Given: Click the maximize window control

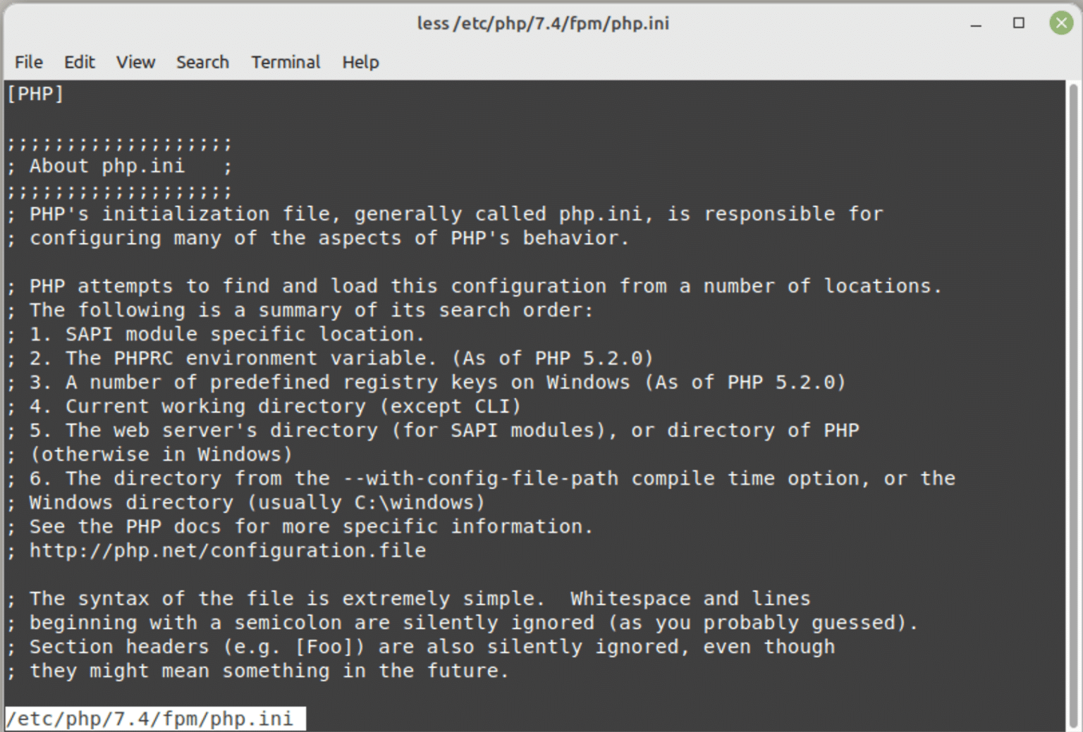Looking at the screenshot, I should [1018, 23].
